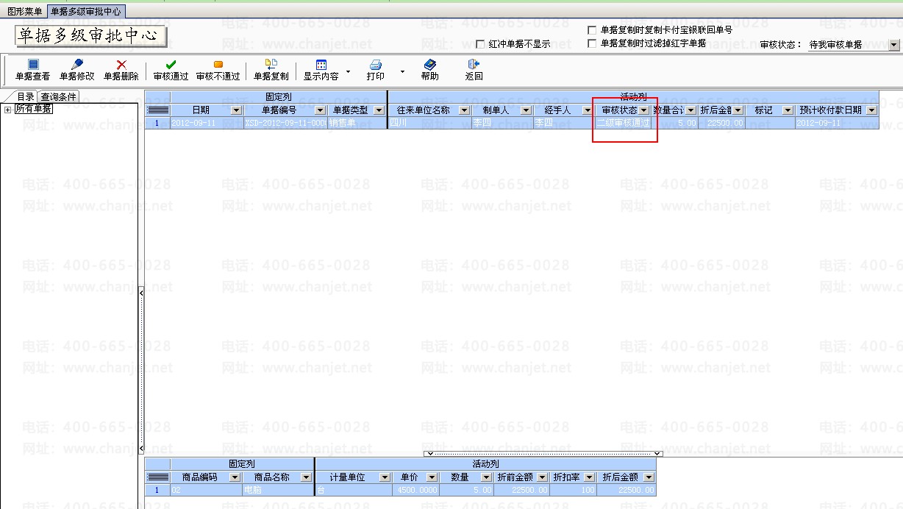The image size is (903, 509).
Task: Open 显示内容 dropdown arrow
Action: 348,73
